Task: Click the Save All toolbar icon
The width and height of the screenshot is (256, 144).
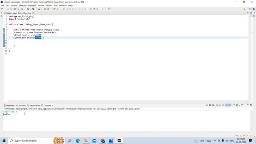Action: click(x=11, y=9)
